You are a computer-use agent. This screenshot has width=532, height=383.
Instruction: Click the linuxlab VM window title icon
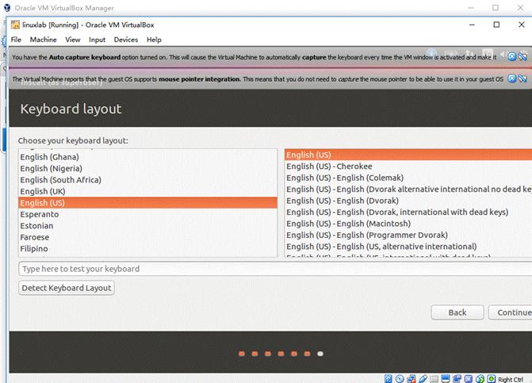[x=15, y=25]
